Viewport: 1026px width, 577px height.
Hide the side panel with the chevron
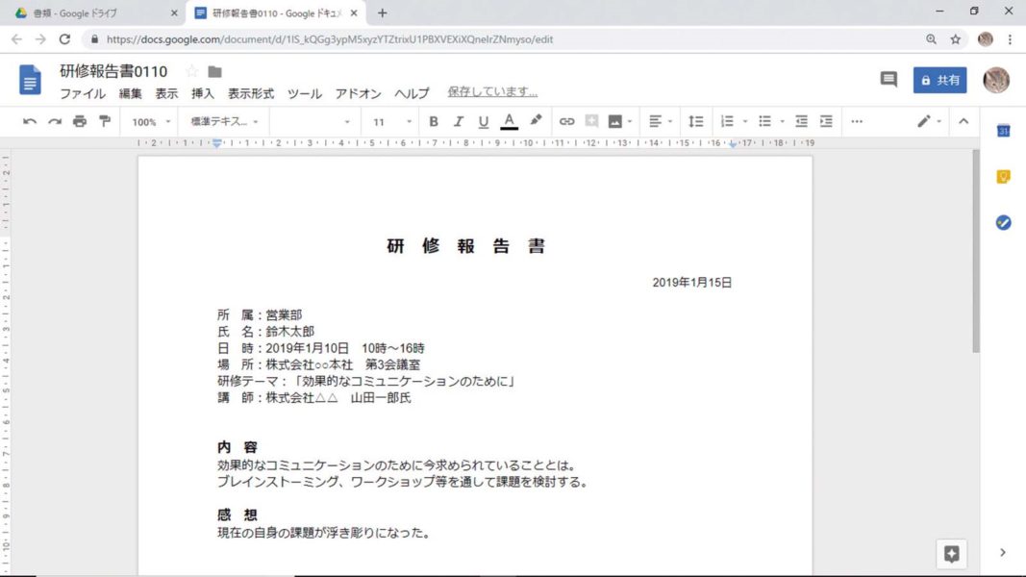(x=1003, y=553)
